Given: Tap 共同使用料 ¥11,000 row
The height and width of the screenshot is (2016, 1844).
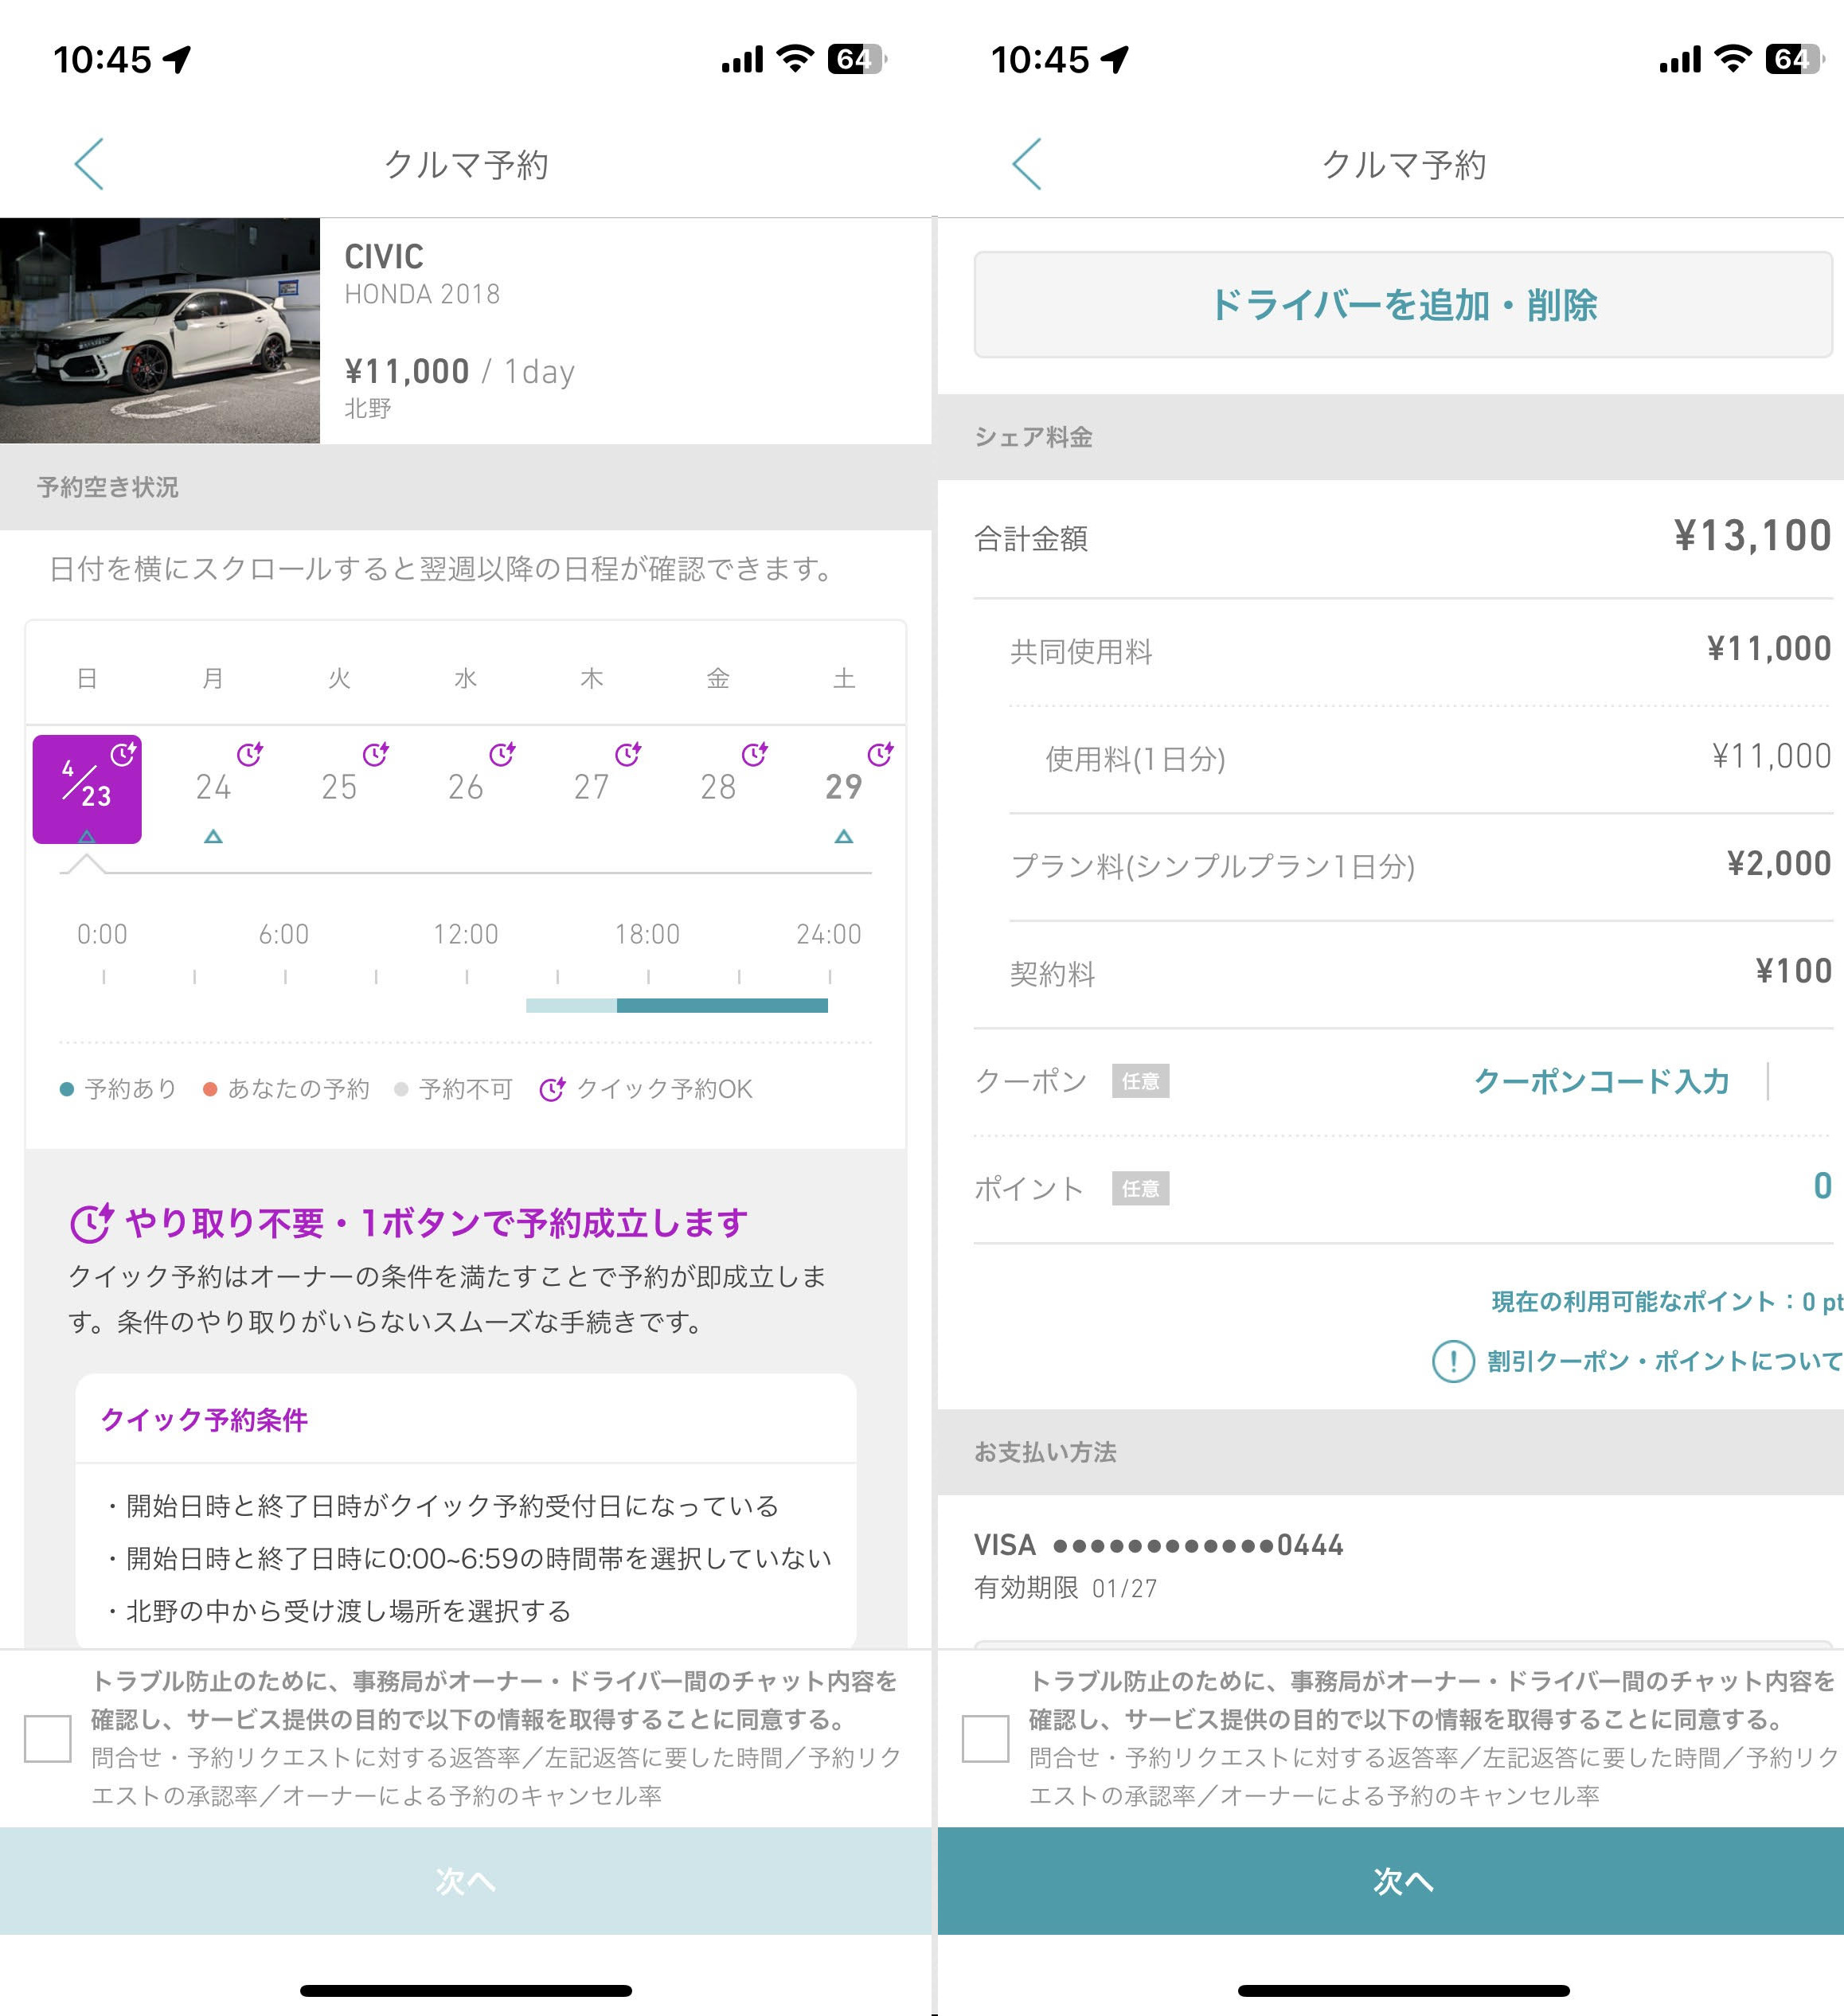Looking at the screenshot, I should (1421, 651).
